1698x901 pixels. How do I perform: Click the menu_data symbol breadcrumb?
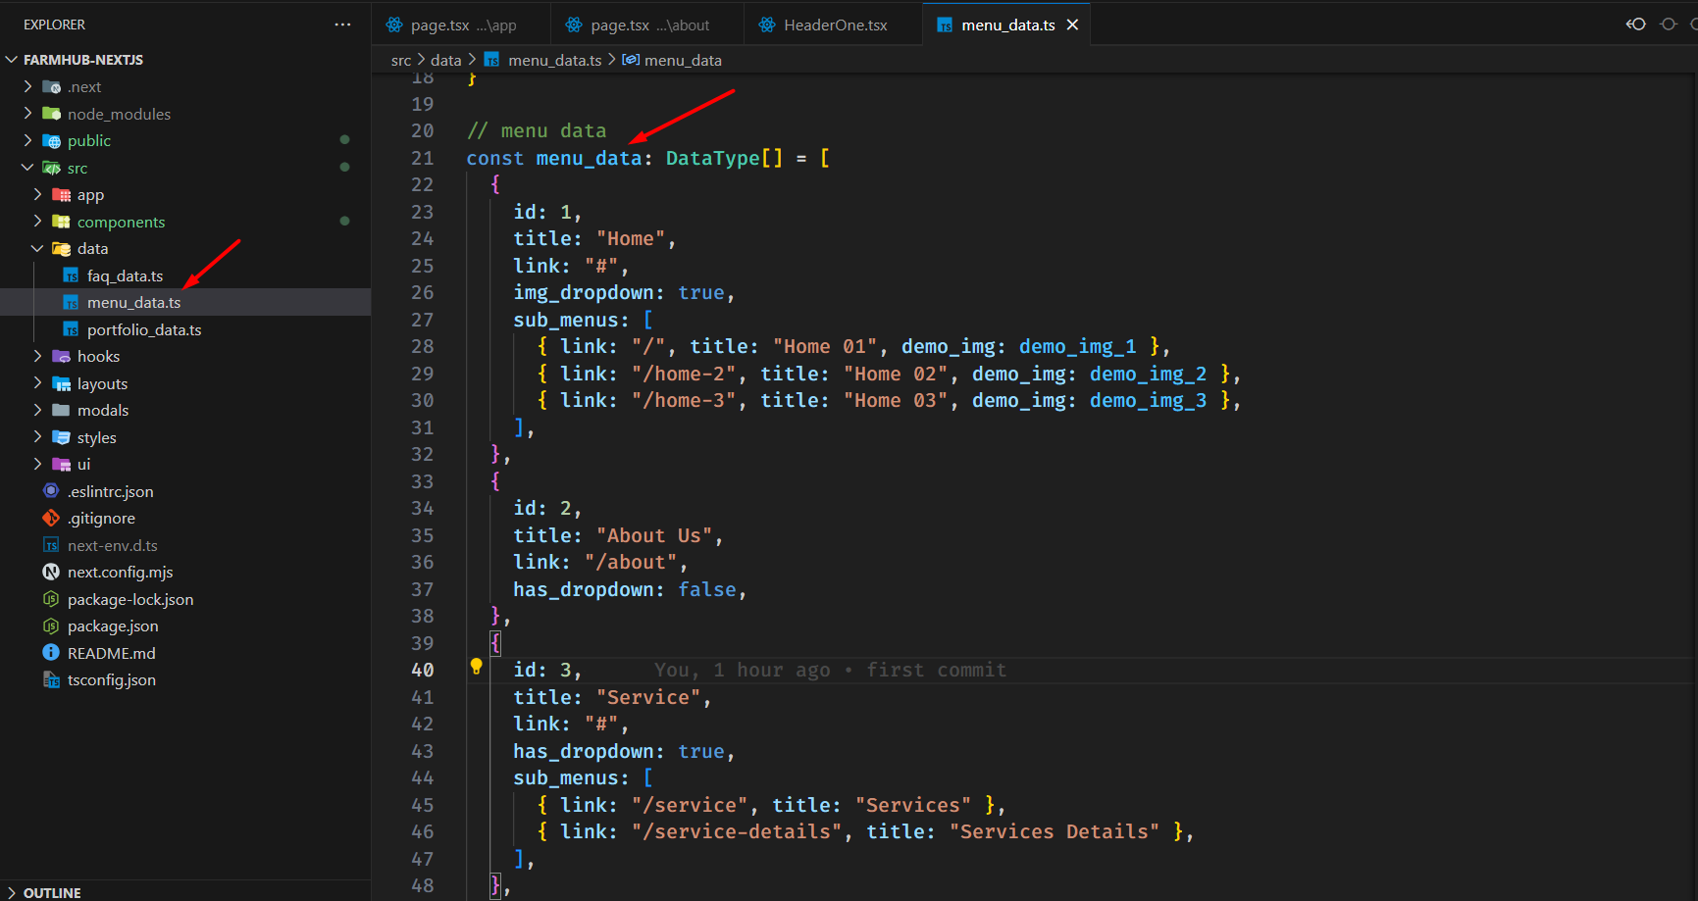point(682,61)
